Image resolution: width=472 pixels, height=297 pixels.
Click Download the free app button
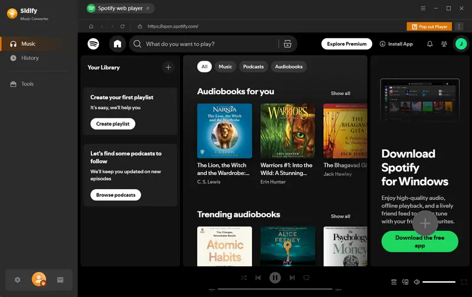point(420,242)
